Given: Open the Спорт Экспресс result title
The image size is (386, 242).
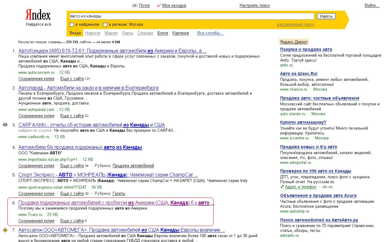Looking at the screenshot, I should [x=108, y=175].
